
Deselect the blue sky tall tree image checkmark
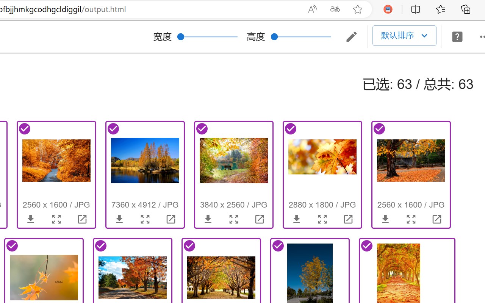point(278,246)
